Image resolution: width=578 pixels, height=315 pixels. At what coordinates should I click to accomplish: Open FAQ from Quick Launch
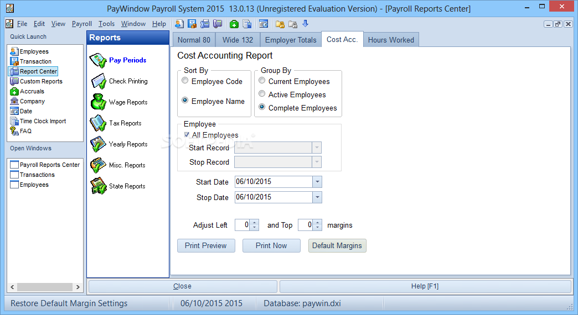point(21,131)
